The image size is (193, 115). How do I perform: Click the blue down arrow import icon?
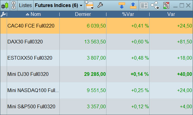(x=122, y=6)
